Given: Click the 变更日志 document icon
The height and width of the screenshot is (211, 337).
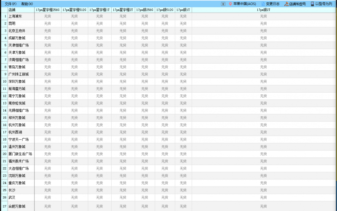Looking at the screenshot, I should [263, 4].
